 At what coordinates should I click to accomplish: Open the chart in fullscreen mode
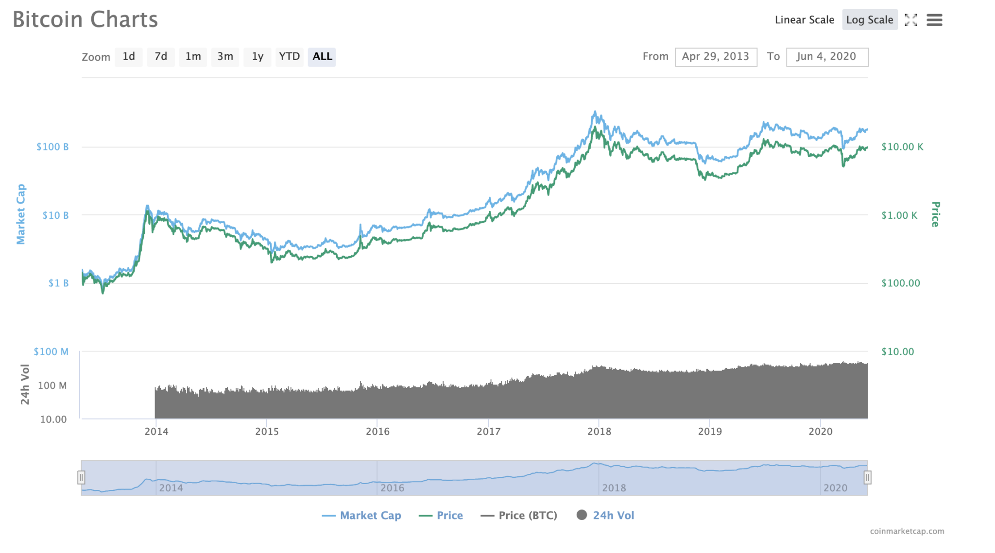[911, 20]
